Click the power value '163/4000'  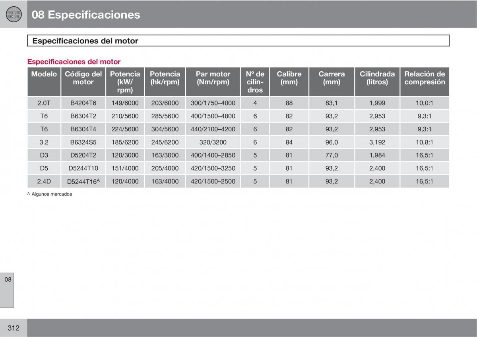coord(165,181)
